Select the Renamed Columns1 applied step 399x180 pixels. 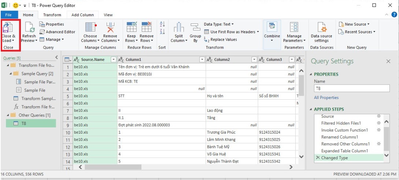340,137
